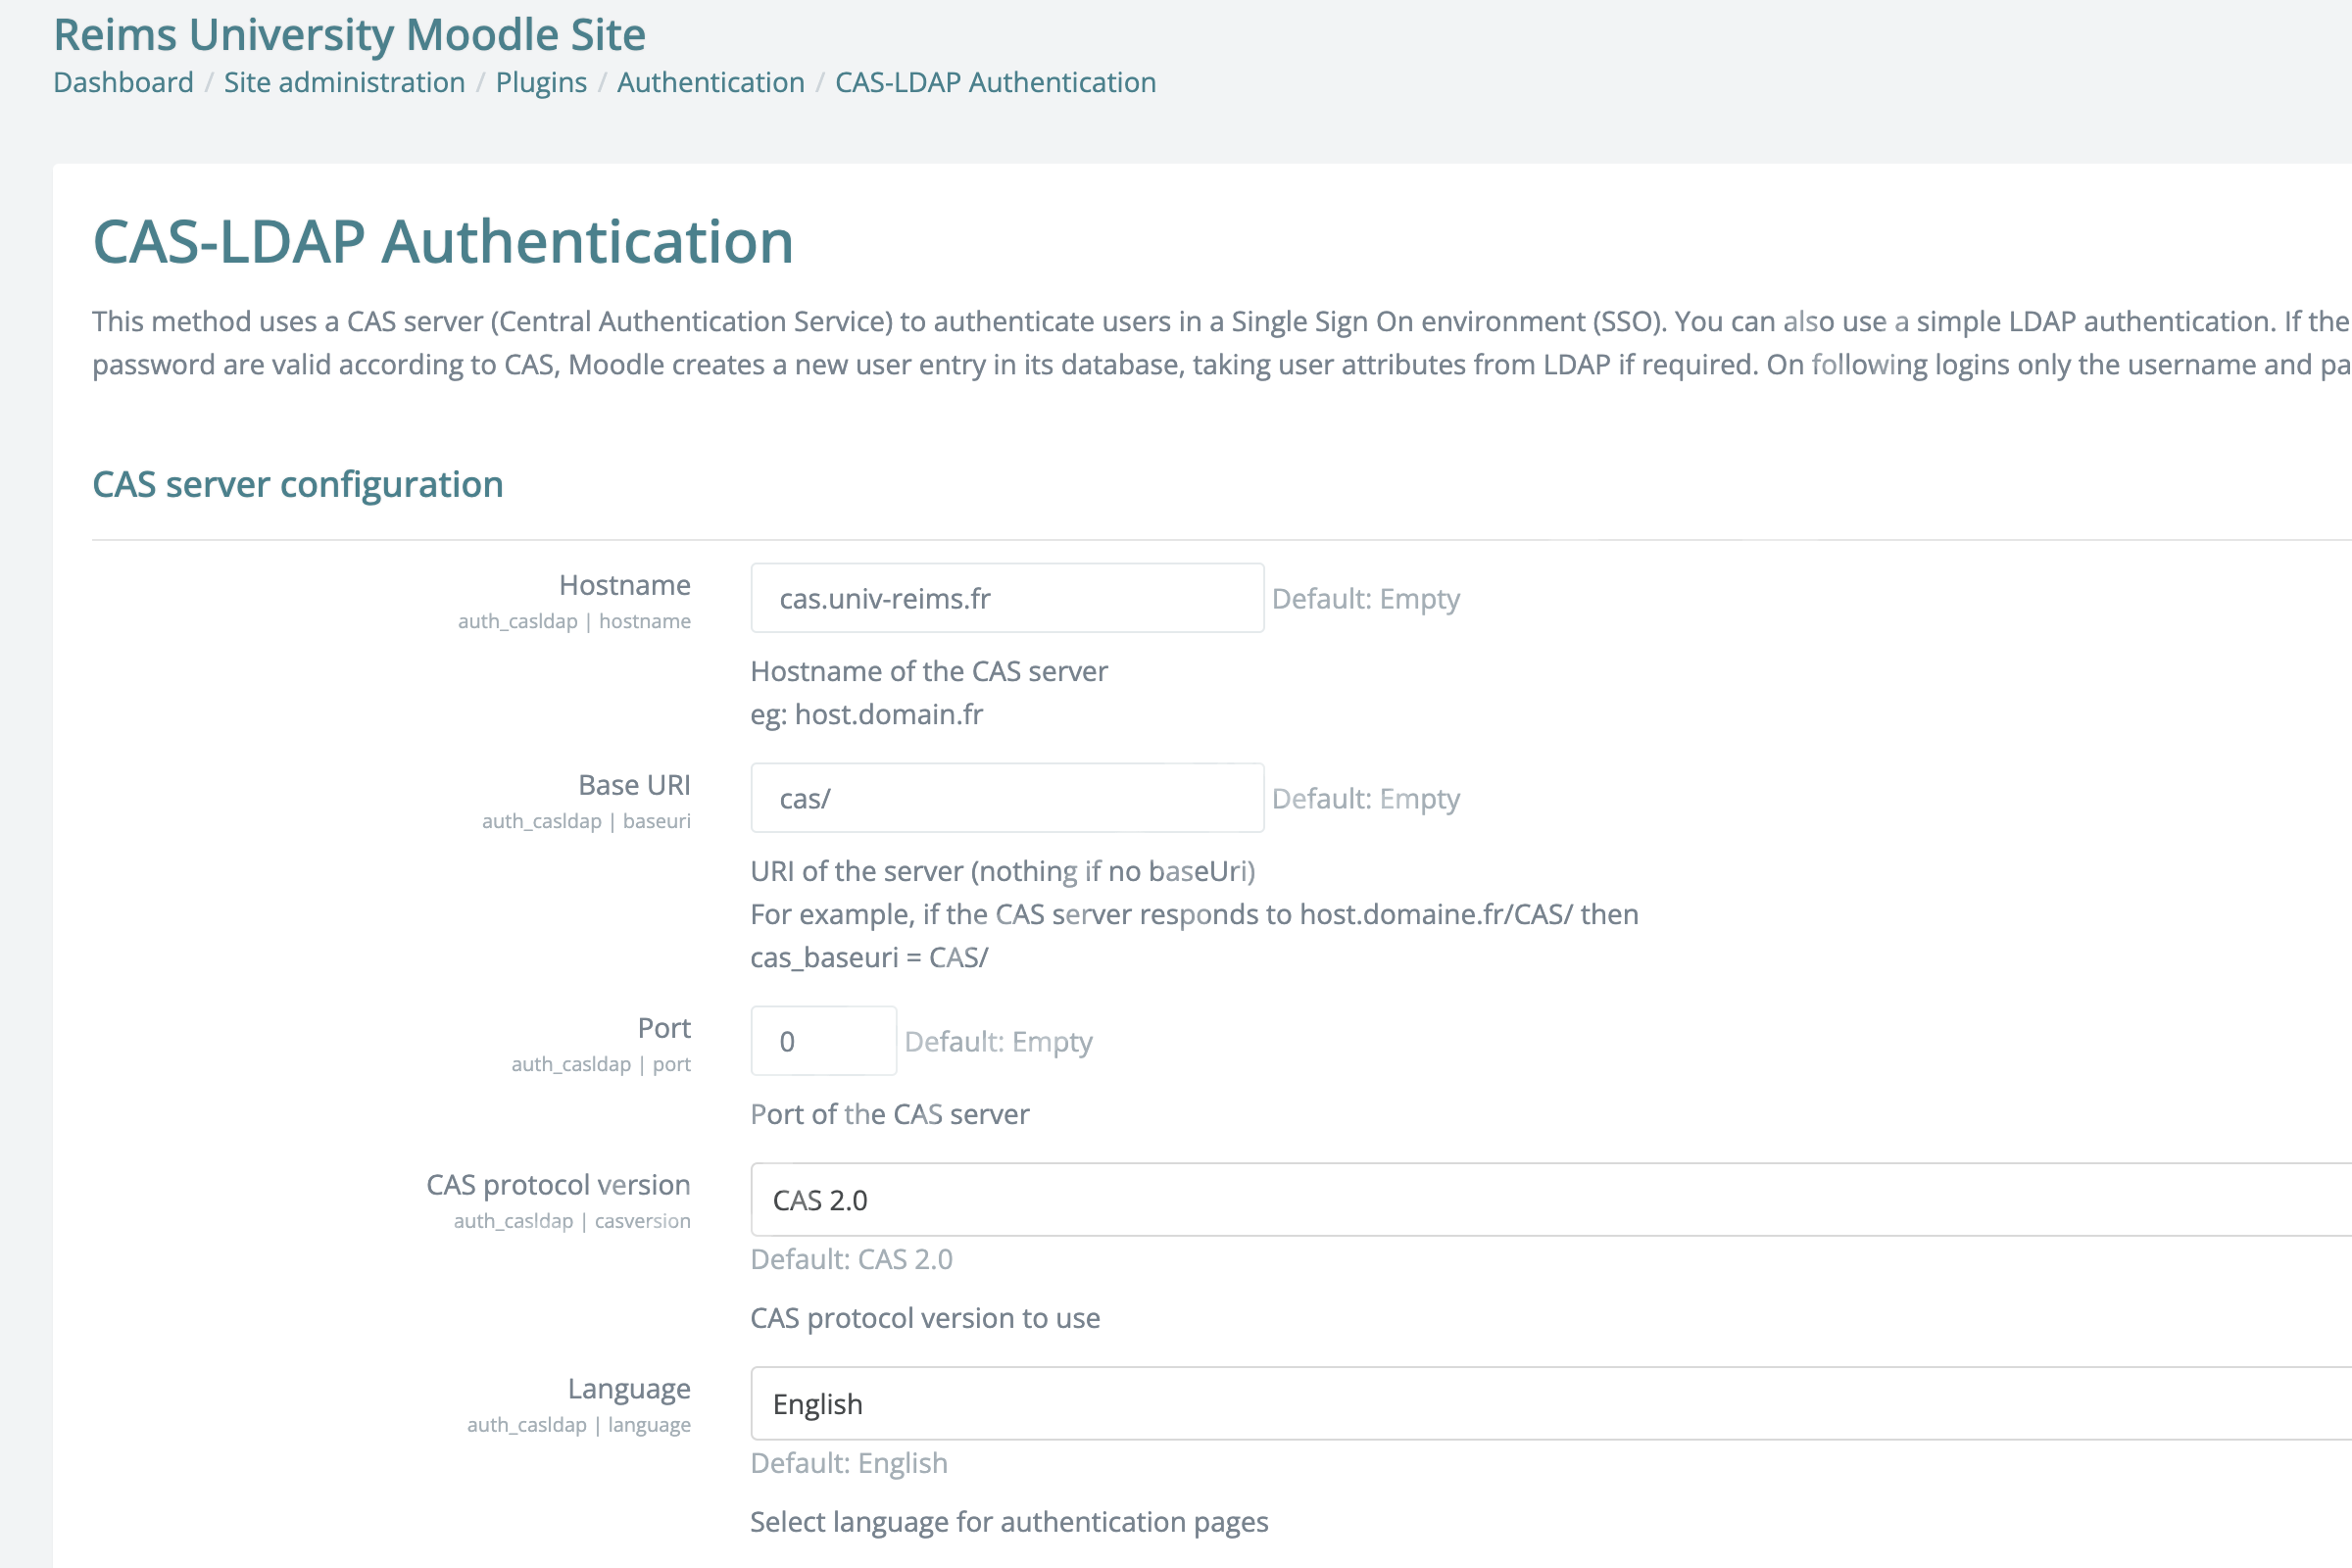This screenshot has height=1568, width=2352.
Task: Open the CAS protocol version dropdown
Action: pos(1551,1199)
